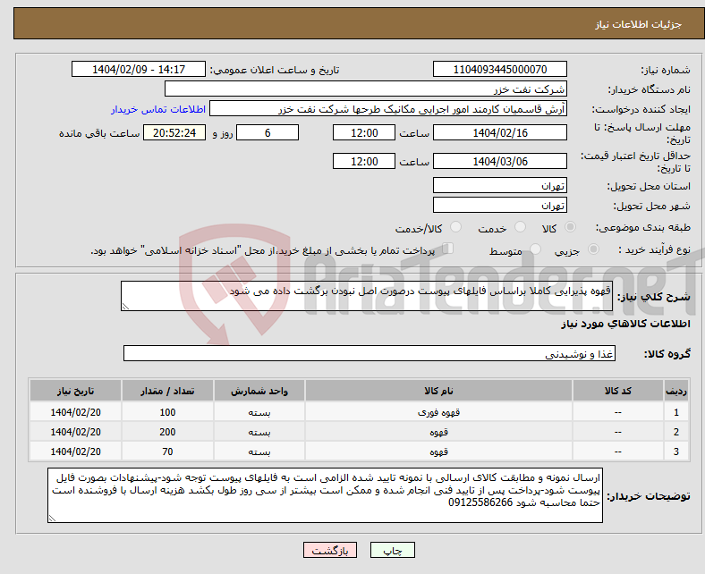
Task: Click the واحد شمارش column header
Action: point(259,391)
